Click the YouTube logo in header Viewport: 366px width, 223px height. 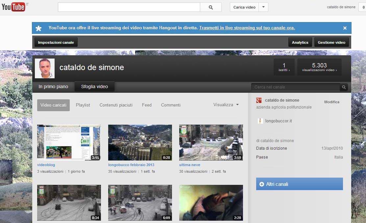[x=13, y=7]
